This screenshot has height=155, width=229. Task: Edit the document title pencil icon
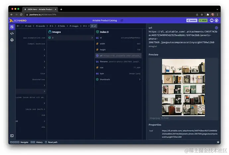click(122, 21)
